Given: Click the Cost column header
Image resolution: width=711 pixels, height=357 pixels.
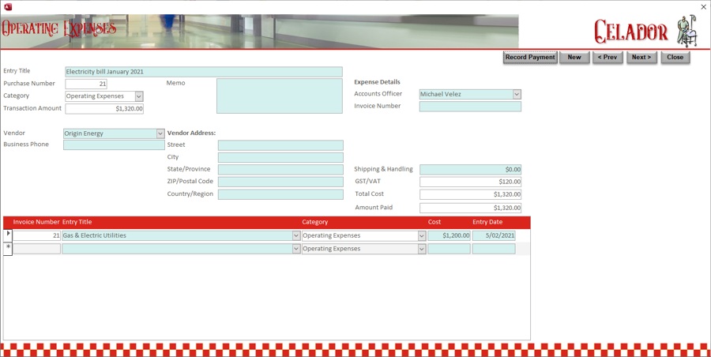Looking at the screenshot, I should coord(434,222).
